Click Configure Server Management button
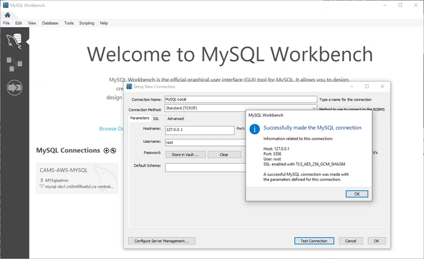The image size is (424, 259). coord(161,241)
